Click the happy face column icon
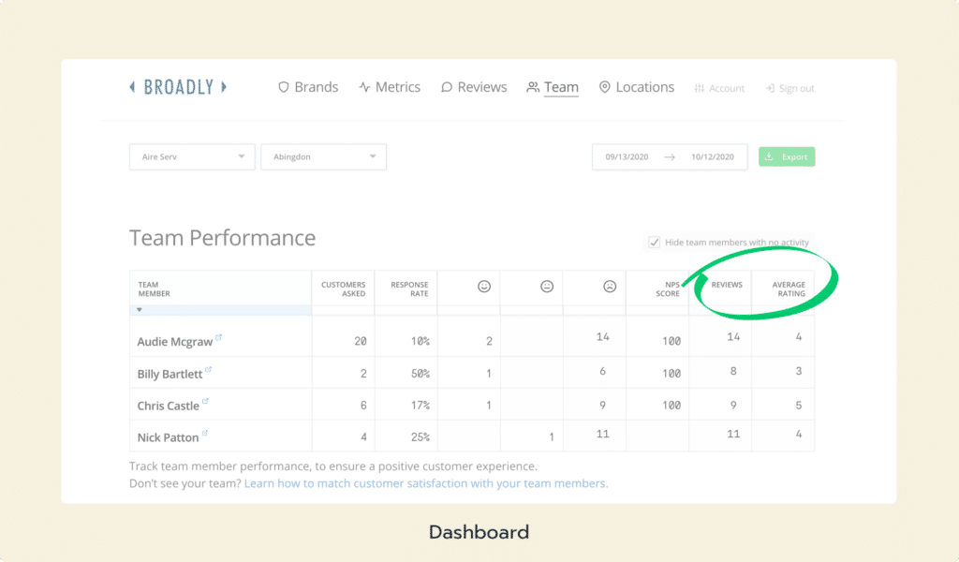 [x=484, y=287]
